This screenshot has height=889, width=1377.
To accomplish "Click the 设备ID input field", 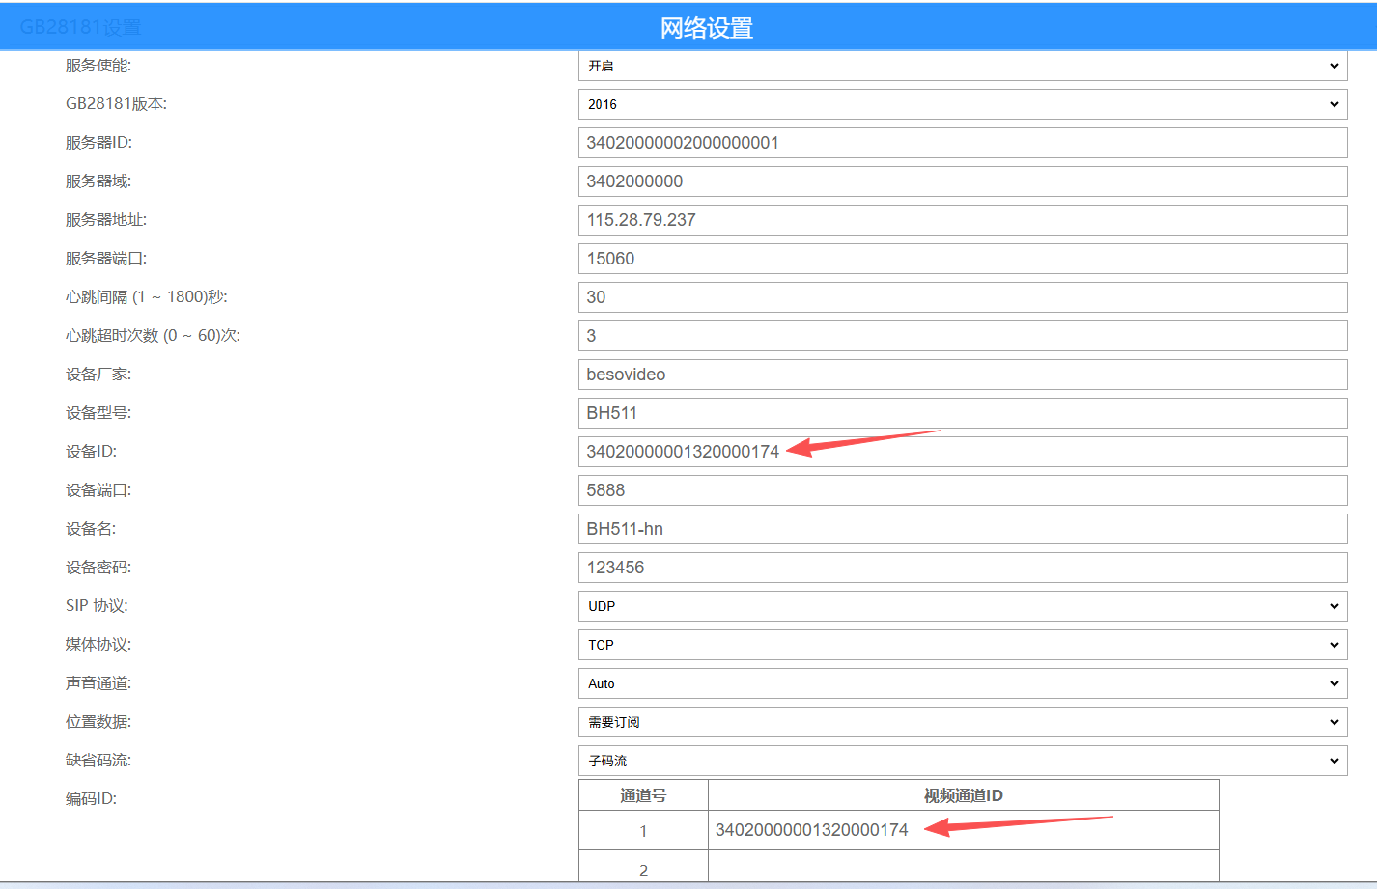I will tap(962, 452).
